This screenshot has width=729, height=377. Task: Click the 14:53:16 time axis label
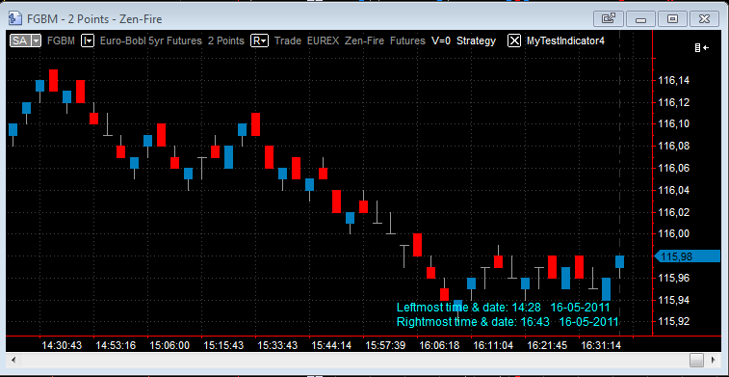(x=116, y=345)
